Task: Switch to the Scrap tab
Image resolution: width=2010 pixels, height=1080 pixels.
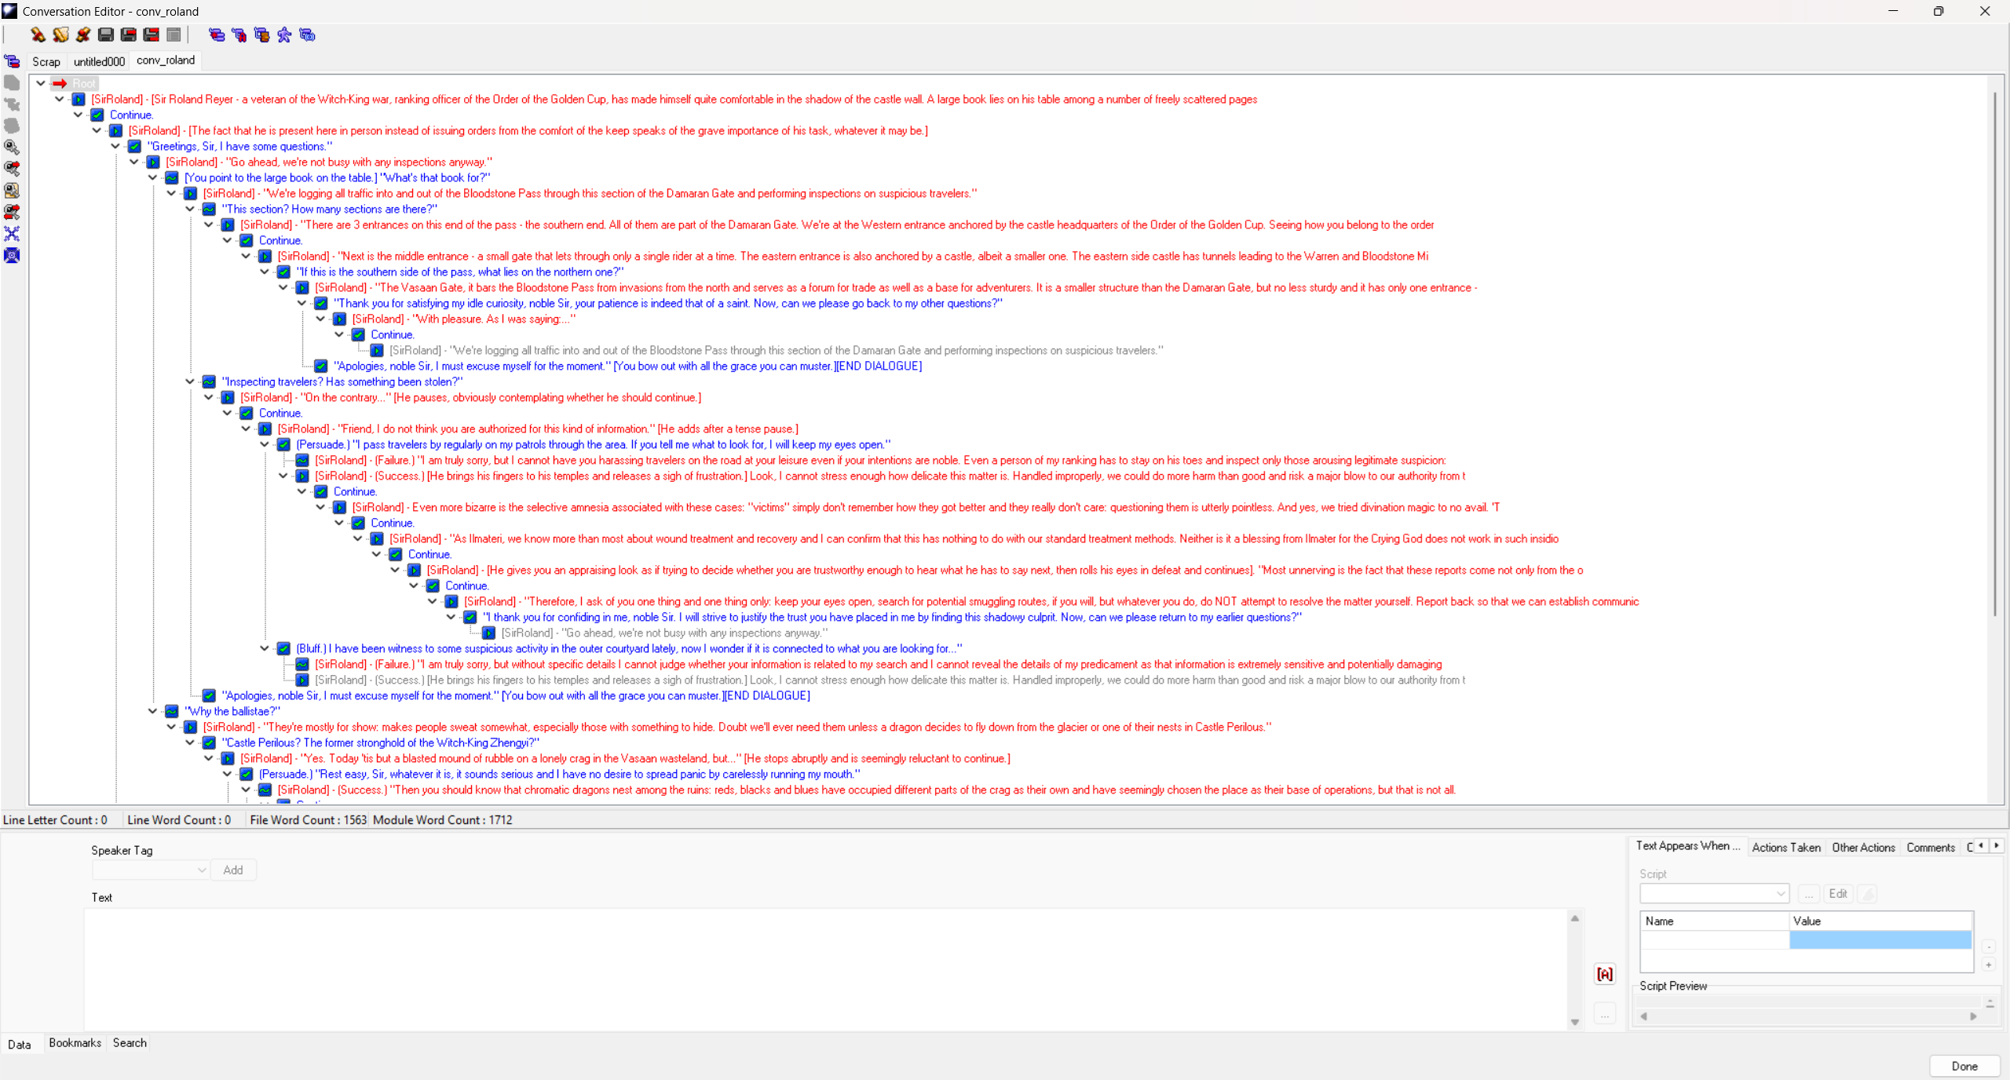Action: [46, 61]
